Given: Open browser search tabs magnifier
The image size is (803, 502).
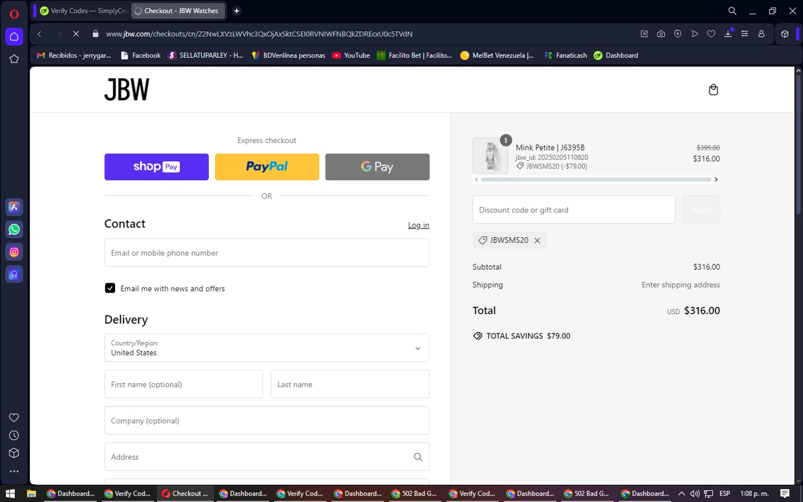Looking at the screenshot, I should pos(732,11).
